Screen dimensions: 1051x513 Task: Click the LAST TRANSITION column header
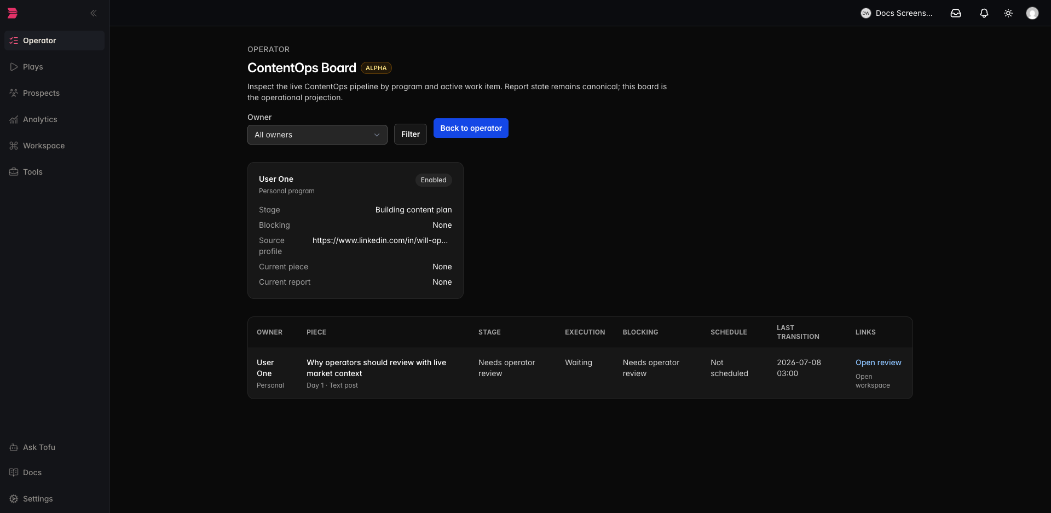pos(798,332)
